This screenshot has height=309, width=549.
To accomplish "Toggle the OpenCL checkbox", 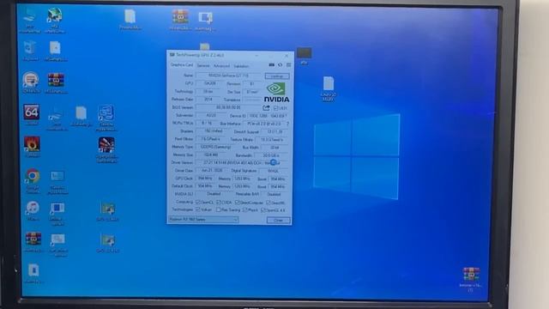I will (198, 203).
